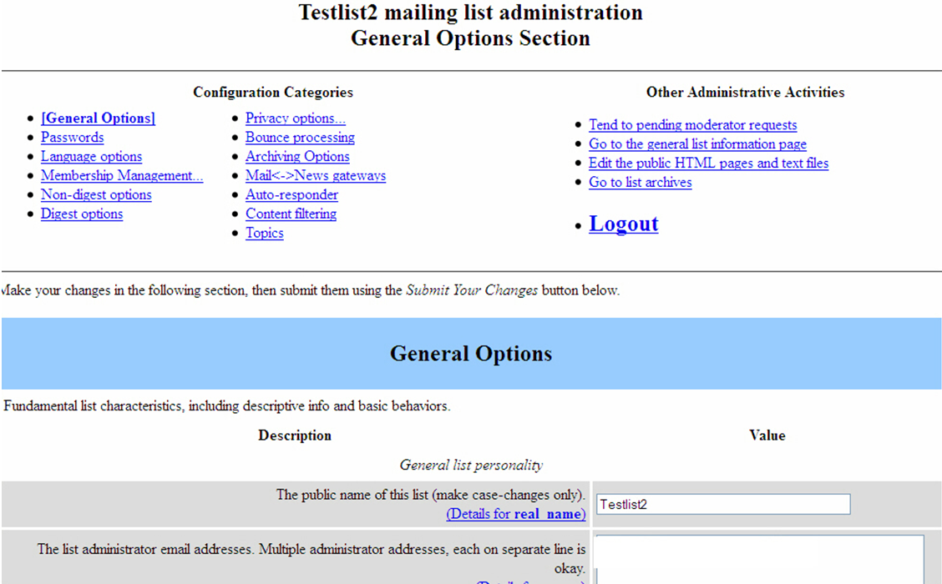Screen dimensions: 942x584
Task: Open Archiving Options category
Action: click(x=297, y=157)
